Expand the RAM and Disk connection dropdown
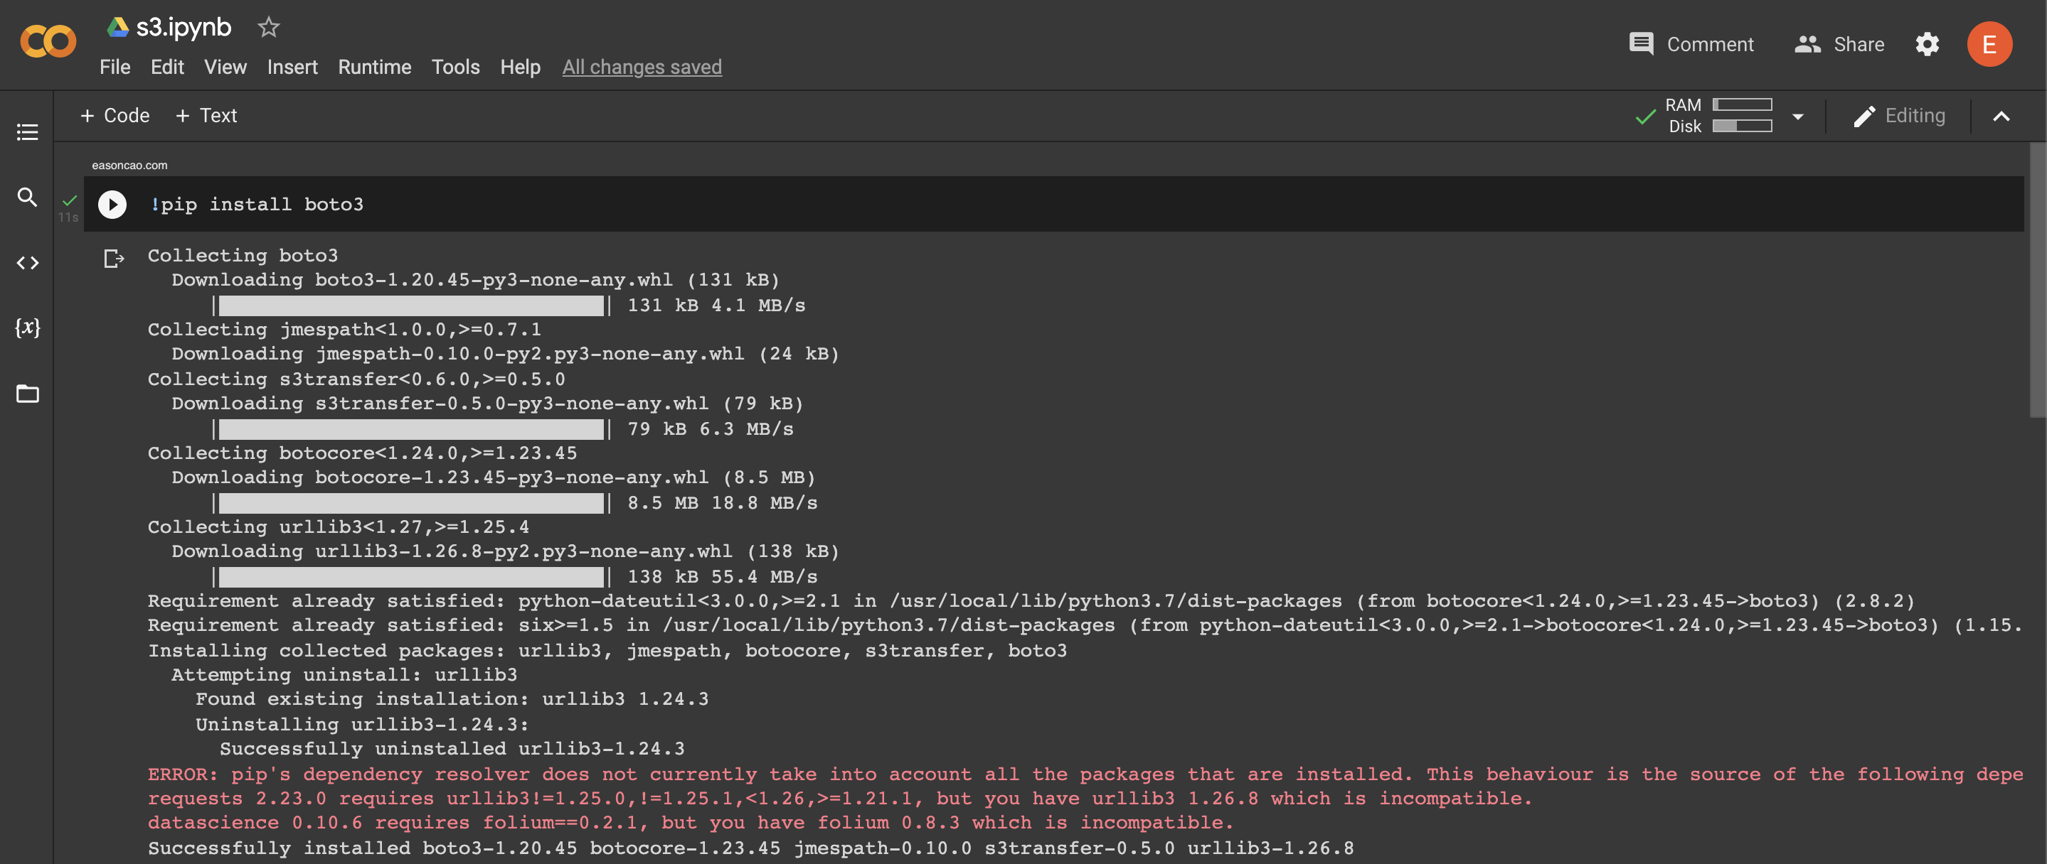Image resolution: width=2047 pixels, height=864 pixels. (1797, 117)
